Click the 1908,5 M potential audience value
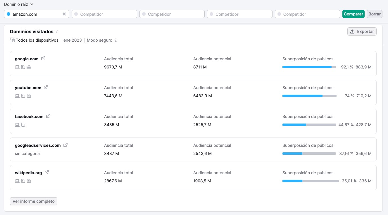 pos(202,181)
